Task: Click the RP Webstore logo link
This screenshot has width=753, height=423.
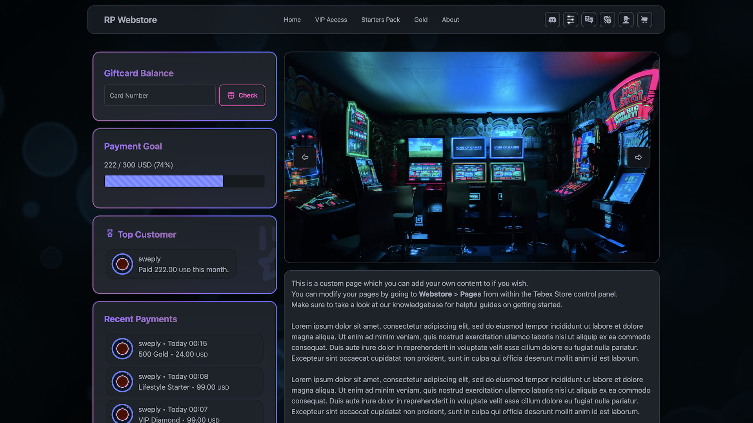Action: click(130, 20)
